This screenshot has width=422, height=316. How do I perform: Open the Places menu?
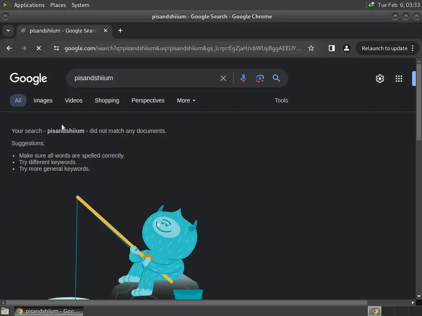[58, 5]
